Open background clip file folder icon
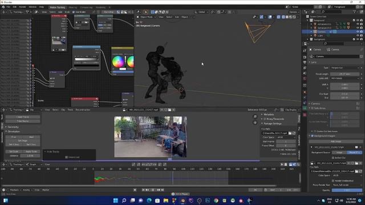 pos(356,171)
